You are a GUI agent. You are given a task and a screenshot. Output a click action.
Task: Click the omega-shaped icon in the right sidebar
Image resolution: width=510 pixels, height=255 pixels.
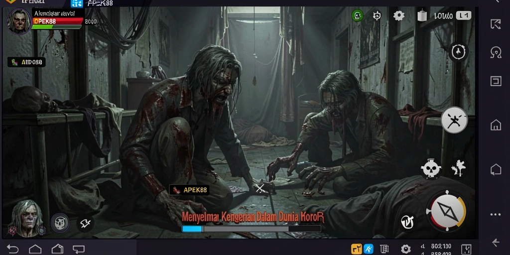(x=496, y=53)
